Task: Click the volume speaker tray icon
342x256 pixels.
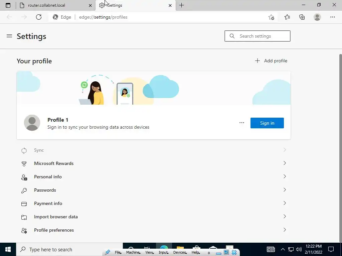Action: click(x=299, y=249)
